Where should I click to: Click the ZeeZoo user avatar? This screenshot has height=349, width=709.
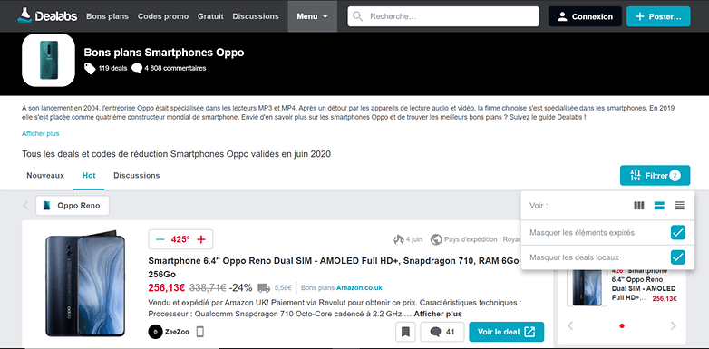point(155,332)
